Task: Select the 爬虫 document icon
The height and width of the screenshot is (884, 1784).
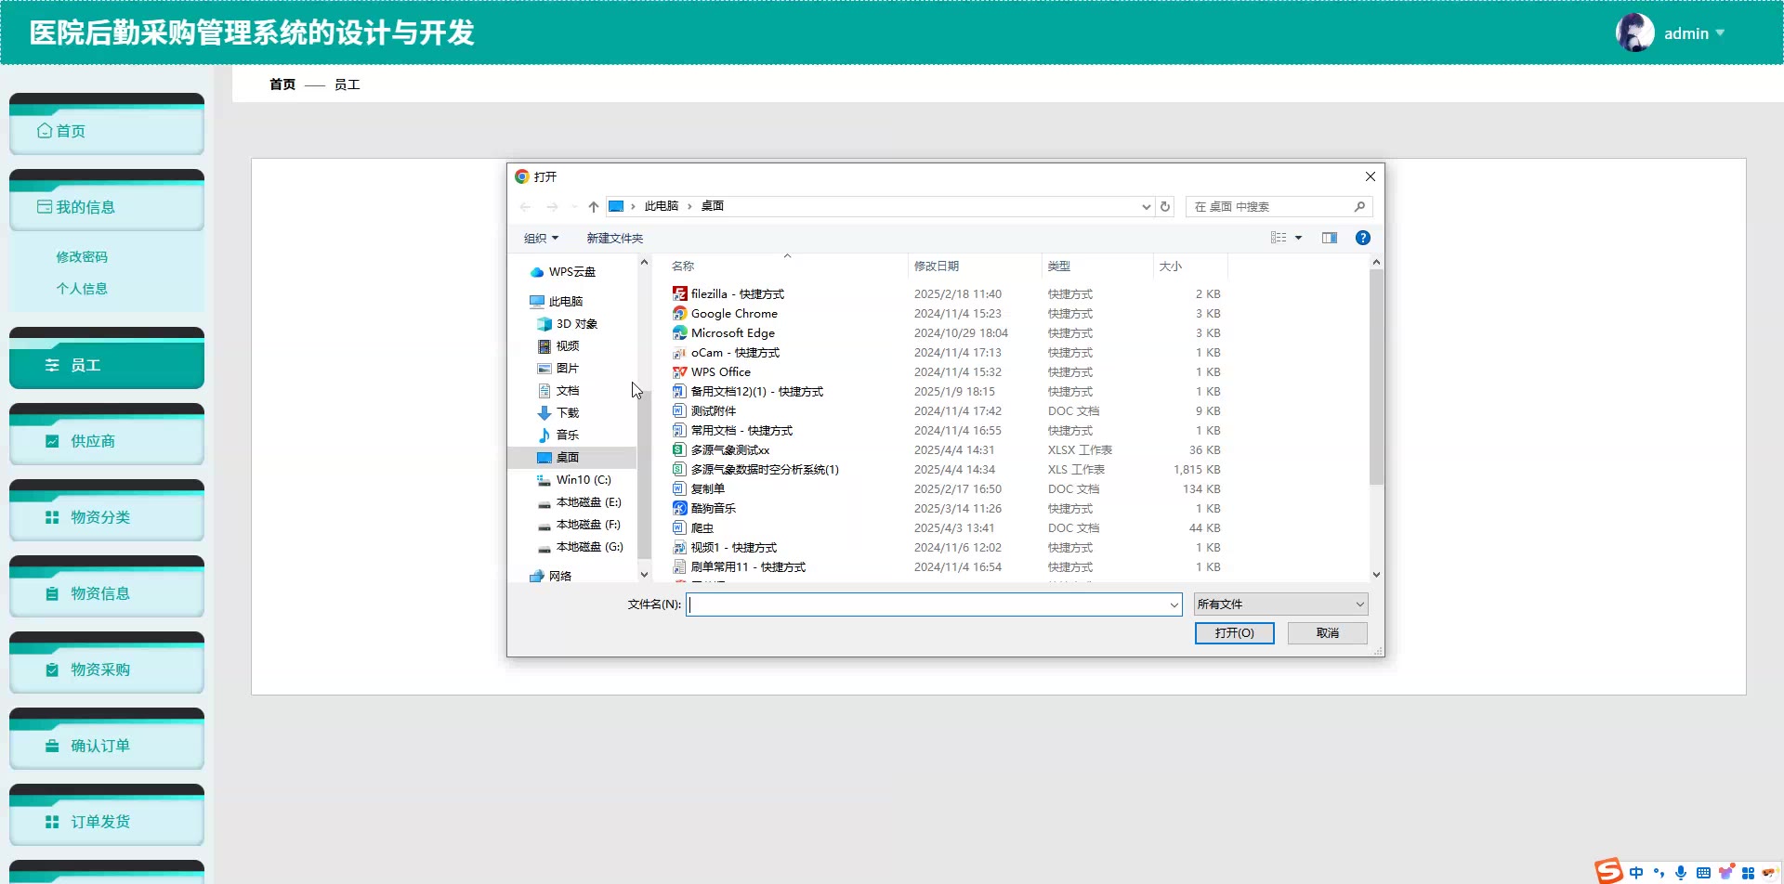Action: point(679,528)
